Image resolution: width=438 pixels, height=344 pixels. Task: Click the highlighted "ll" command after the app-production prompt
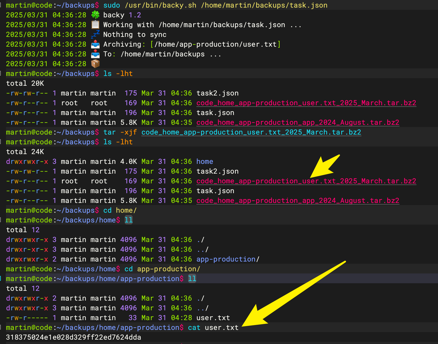[192, 279]
